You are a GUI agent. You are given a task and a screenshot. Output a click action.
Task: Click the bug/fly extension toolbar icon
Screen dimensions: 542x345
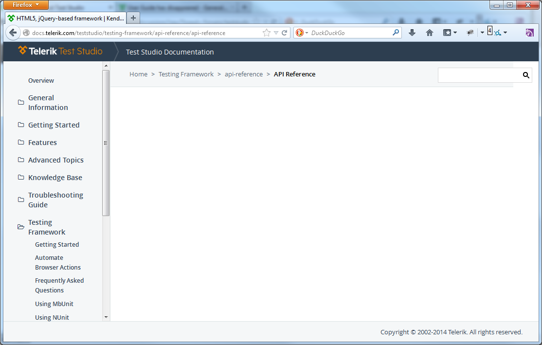[x=470, y=33]
